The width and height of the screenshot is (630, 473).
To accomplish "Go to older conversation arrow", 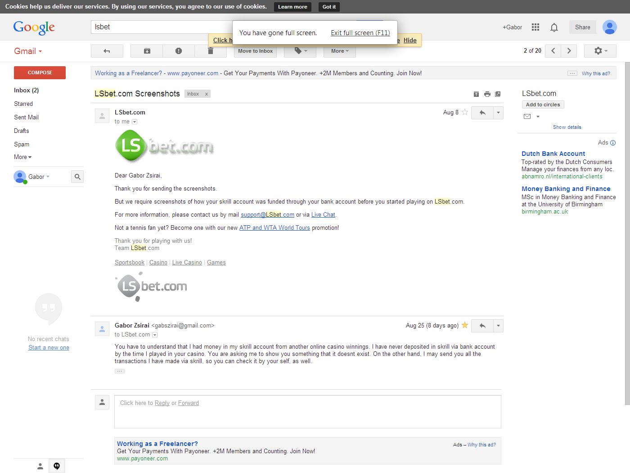I will (569, 51).
